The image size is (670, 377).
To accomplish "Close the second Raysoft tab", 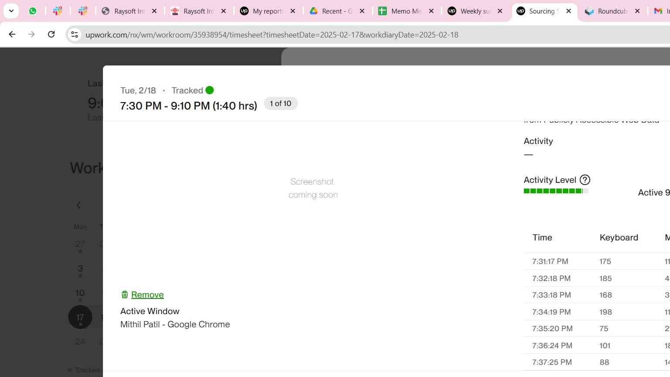I will pyautogui.click(x=224, y=11).
